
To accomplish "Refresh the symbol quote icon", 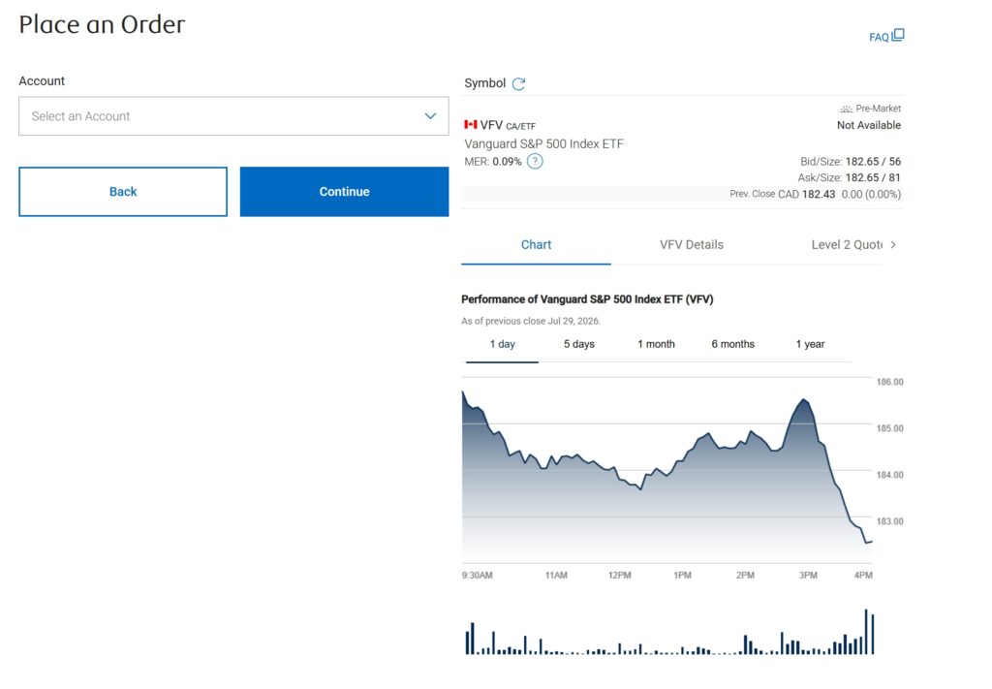I will point(518,83).
